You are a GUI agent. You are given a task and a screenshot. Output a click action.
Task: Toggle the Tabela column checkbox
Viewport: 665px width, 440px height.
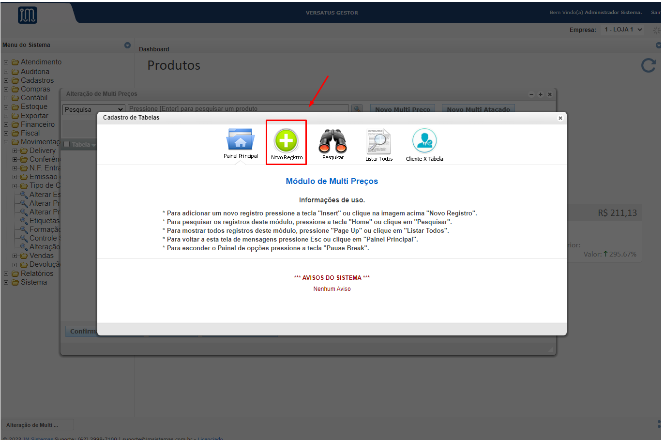pyautogui.click(x=67, y=144)
